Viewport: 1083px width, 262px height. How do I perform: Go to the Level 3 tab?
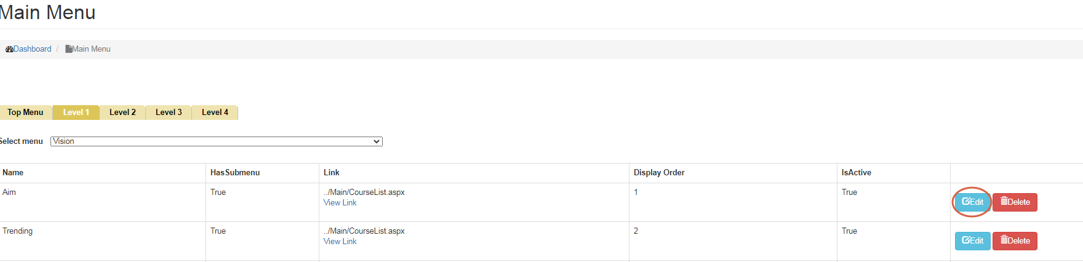(x=169, y=113)
